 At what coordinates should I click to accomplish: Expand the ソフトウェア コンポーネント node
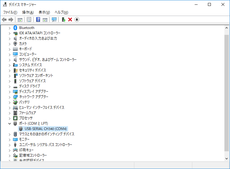(x=9, y=76)
